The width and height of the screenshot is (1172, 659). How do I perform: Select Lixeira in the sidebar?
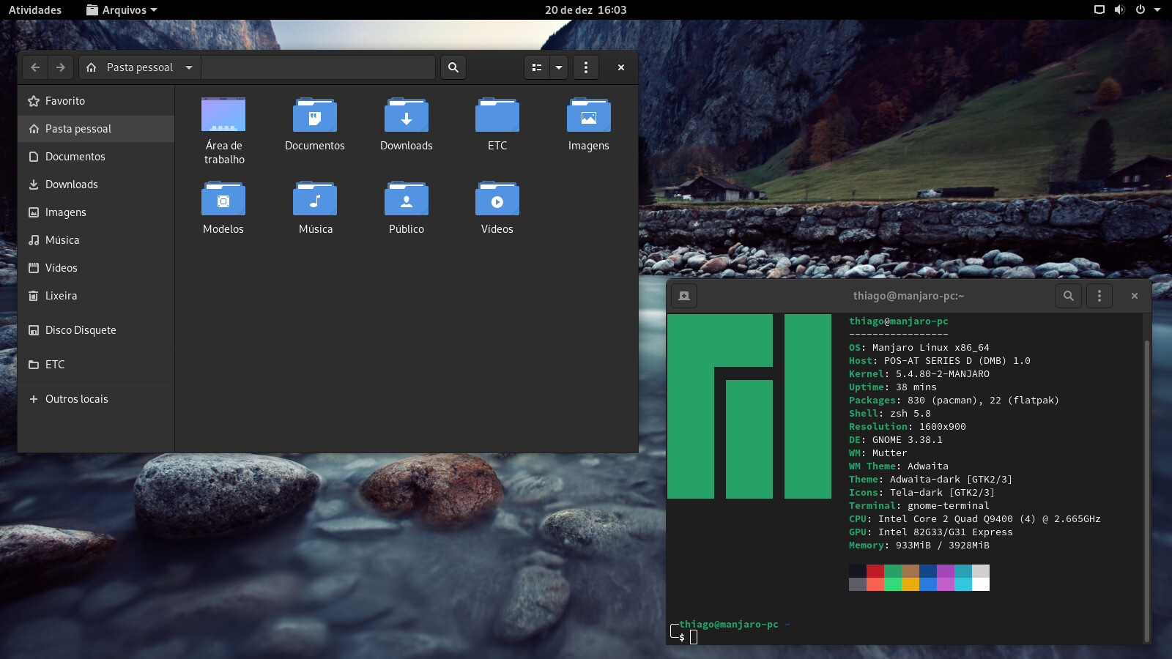point(61,296)
